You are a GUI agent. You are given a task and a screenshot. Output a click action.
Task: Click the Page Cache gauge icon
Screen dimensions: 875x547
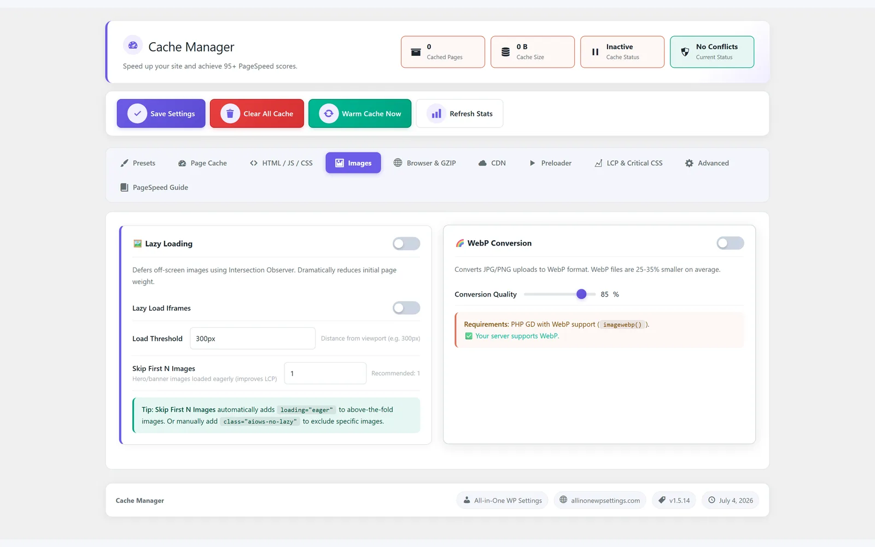tap(182, 163)
